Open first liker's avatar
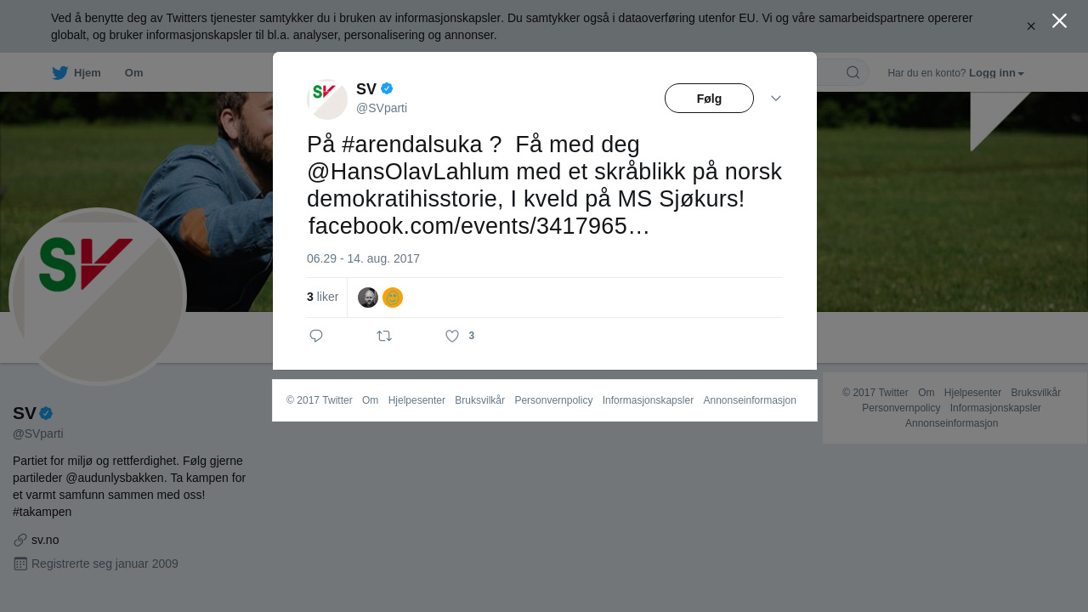The height and width of the screenshot is (612, 1088). click(368, 297)
